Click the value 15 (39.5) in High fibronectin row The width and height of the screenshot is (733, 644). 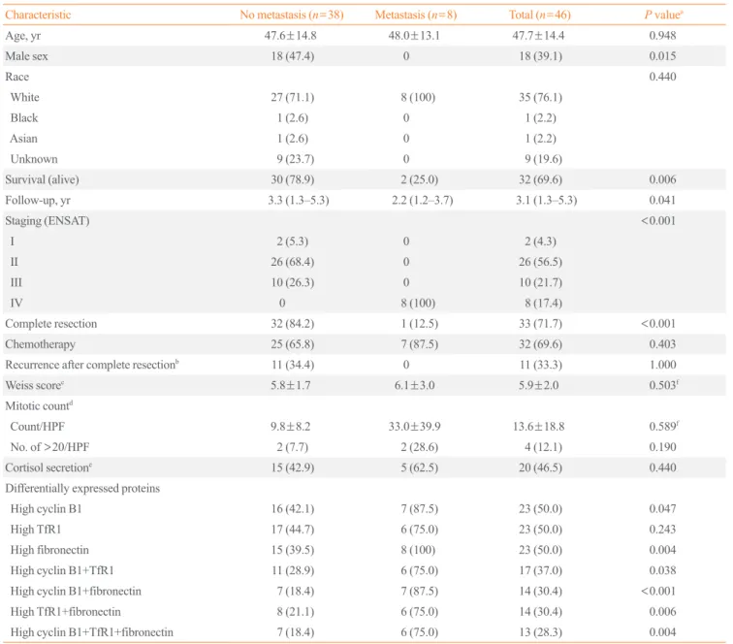point(292,550)
